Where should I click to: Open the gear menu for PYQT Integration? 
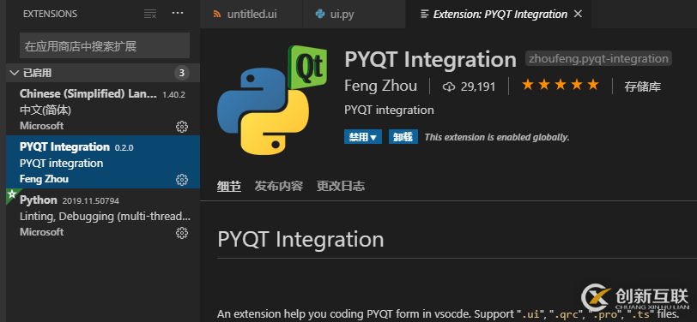click(182, 180)
